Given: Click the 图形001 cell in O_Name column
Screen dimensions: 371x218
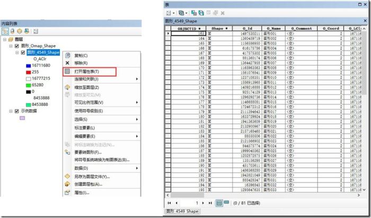Looking at the screenshot, I should (x=273, y=33).
